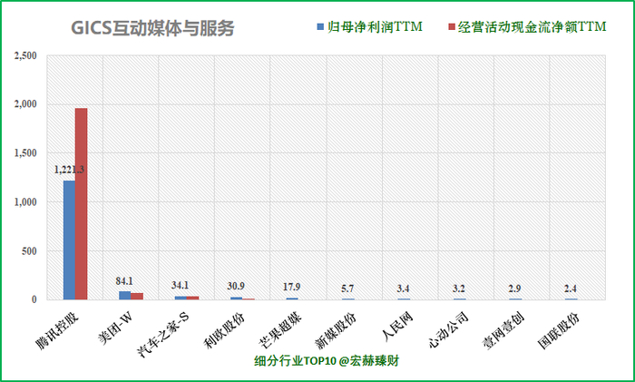
Task: Click the data label 34.1
Action: [x=180, y=286]
